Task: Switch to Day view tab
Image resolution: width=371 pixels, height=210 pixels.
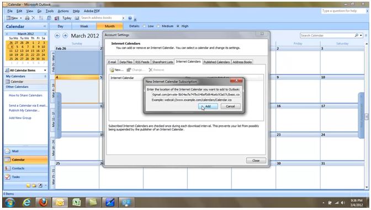Action: tap(61, 26)
